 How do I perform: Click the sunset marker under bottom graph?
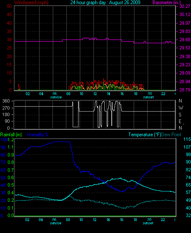(148, 223)
